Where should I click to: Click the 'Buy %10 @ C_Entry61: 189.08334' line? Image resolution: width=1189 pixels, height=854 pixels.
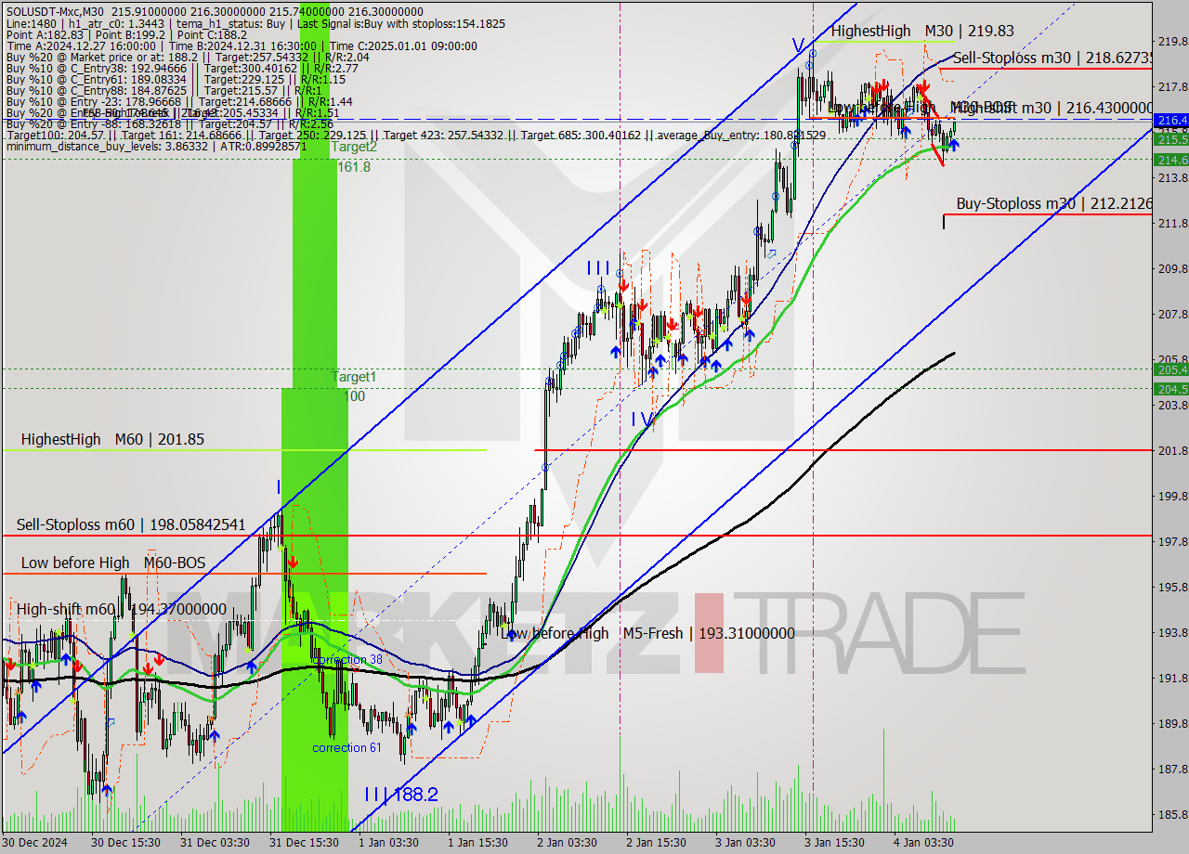coord(176,80)
